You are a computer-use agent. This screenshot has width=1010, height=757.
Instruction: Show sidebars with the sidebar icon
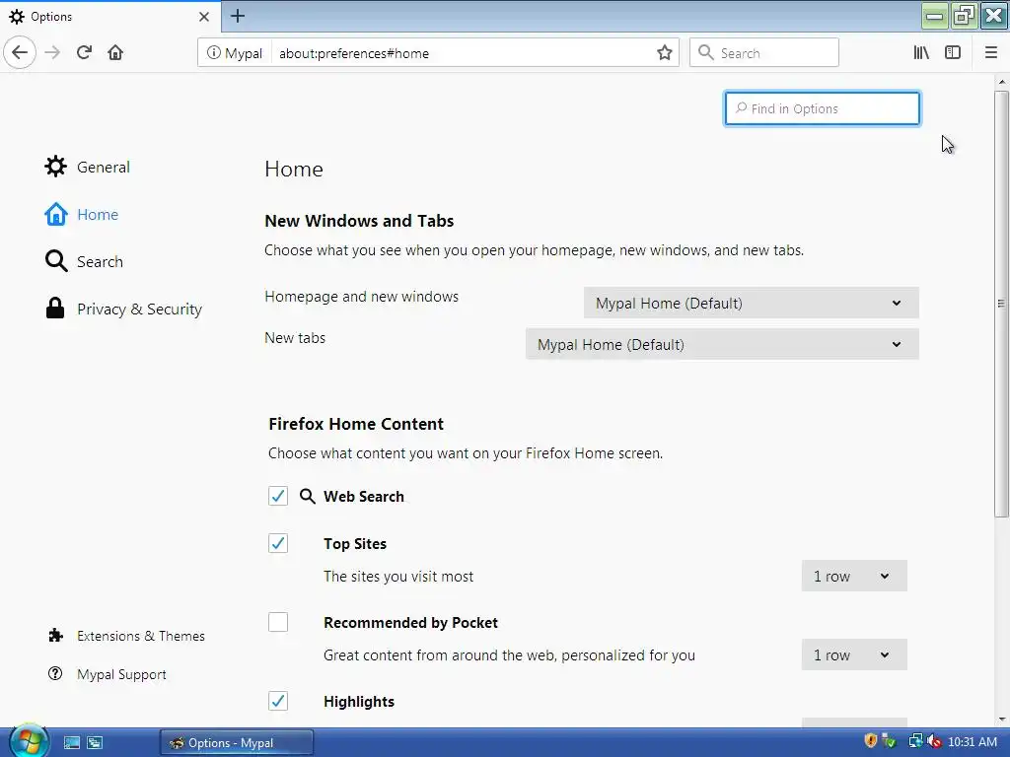953,53
